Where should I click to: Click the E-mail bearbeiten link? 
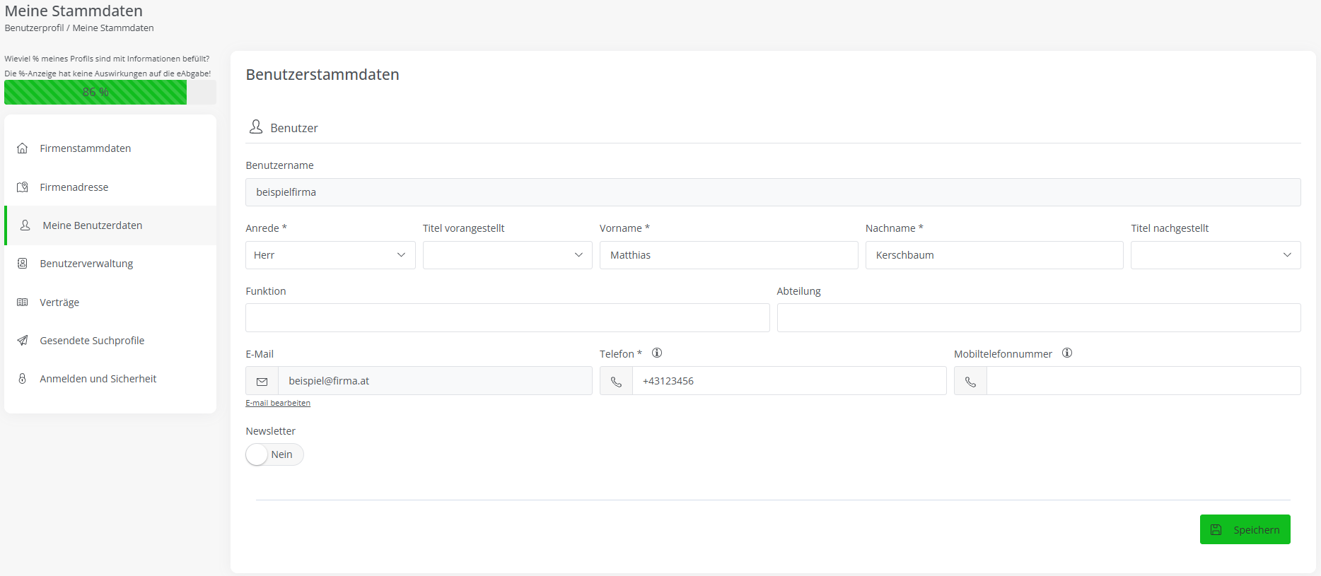[278, 403]
